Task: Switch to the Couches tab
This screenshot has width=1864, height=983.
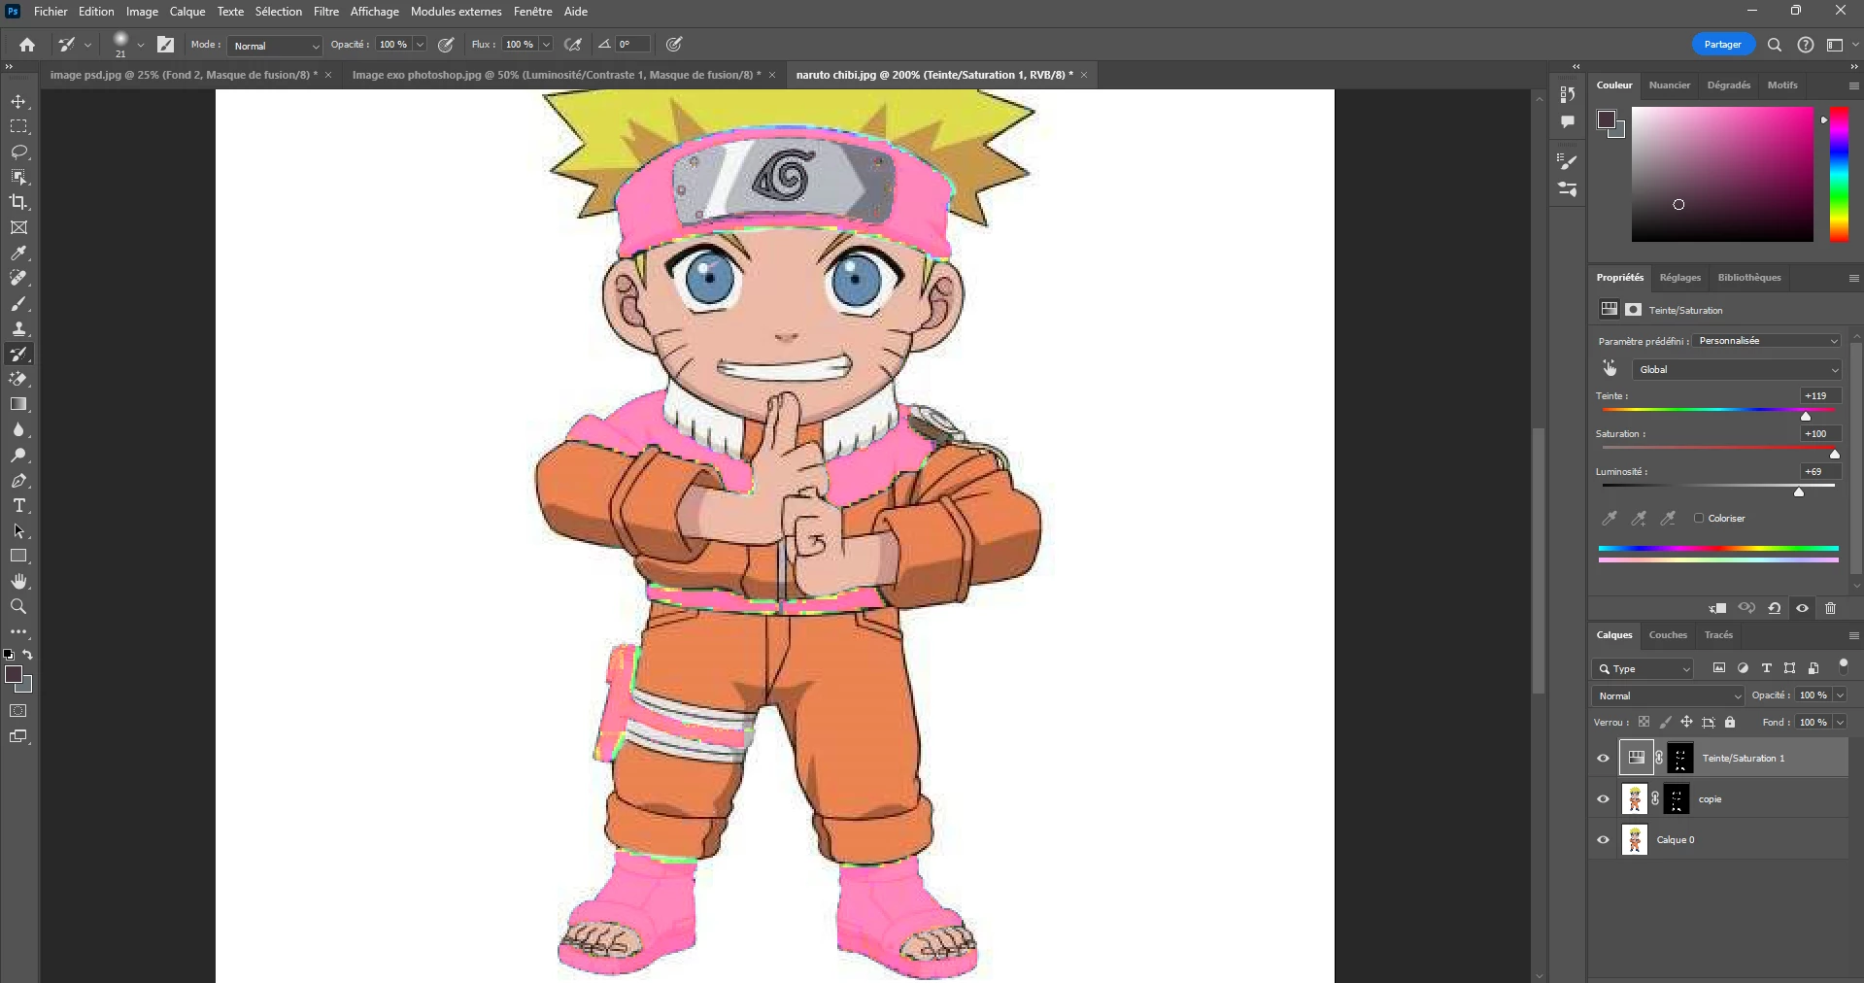Action: (1668, 635)
